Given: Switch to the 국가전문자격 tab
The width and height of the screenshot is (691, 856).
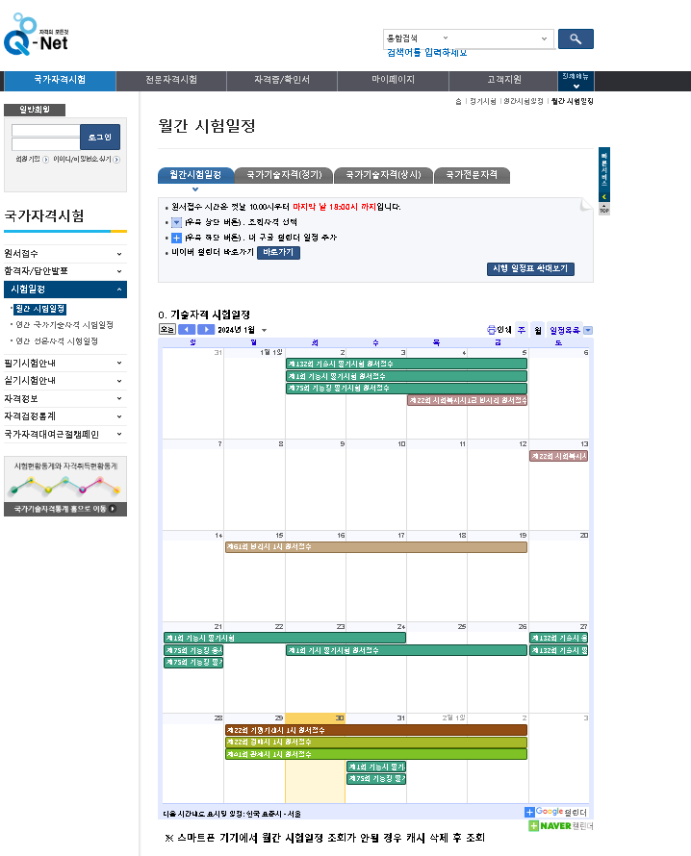Looking at the screenshot, I should pos(472,175).
